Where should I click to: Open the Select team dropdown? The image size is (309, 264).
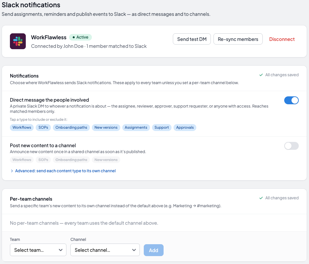[x=38, y=250]
